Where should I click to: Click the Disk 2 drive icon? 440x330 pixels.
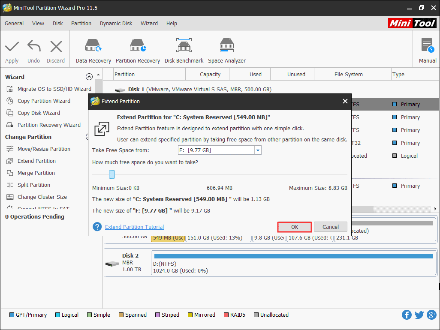click(112, 264)
